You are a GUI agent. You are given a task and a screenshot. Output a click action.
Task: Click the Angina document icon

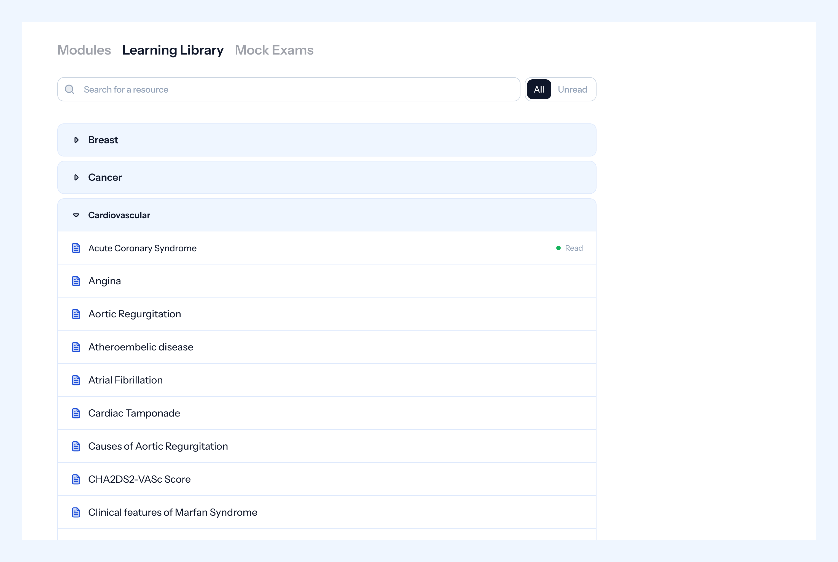[x=76, y=281]
